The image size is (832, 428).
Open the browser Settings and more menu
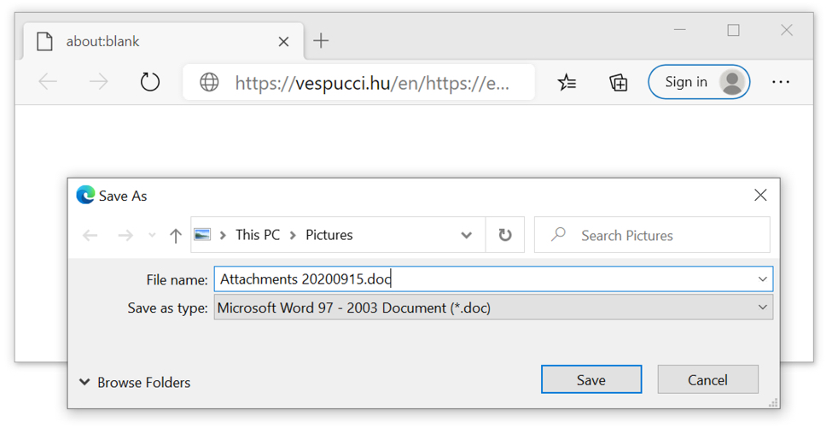click(781, 82)
